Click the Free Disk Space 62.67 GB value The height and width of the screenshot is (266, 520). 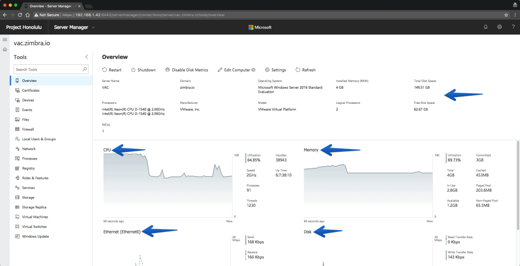(421, 109)
